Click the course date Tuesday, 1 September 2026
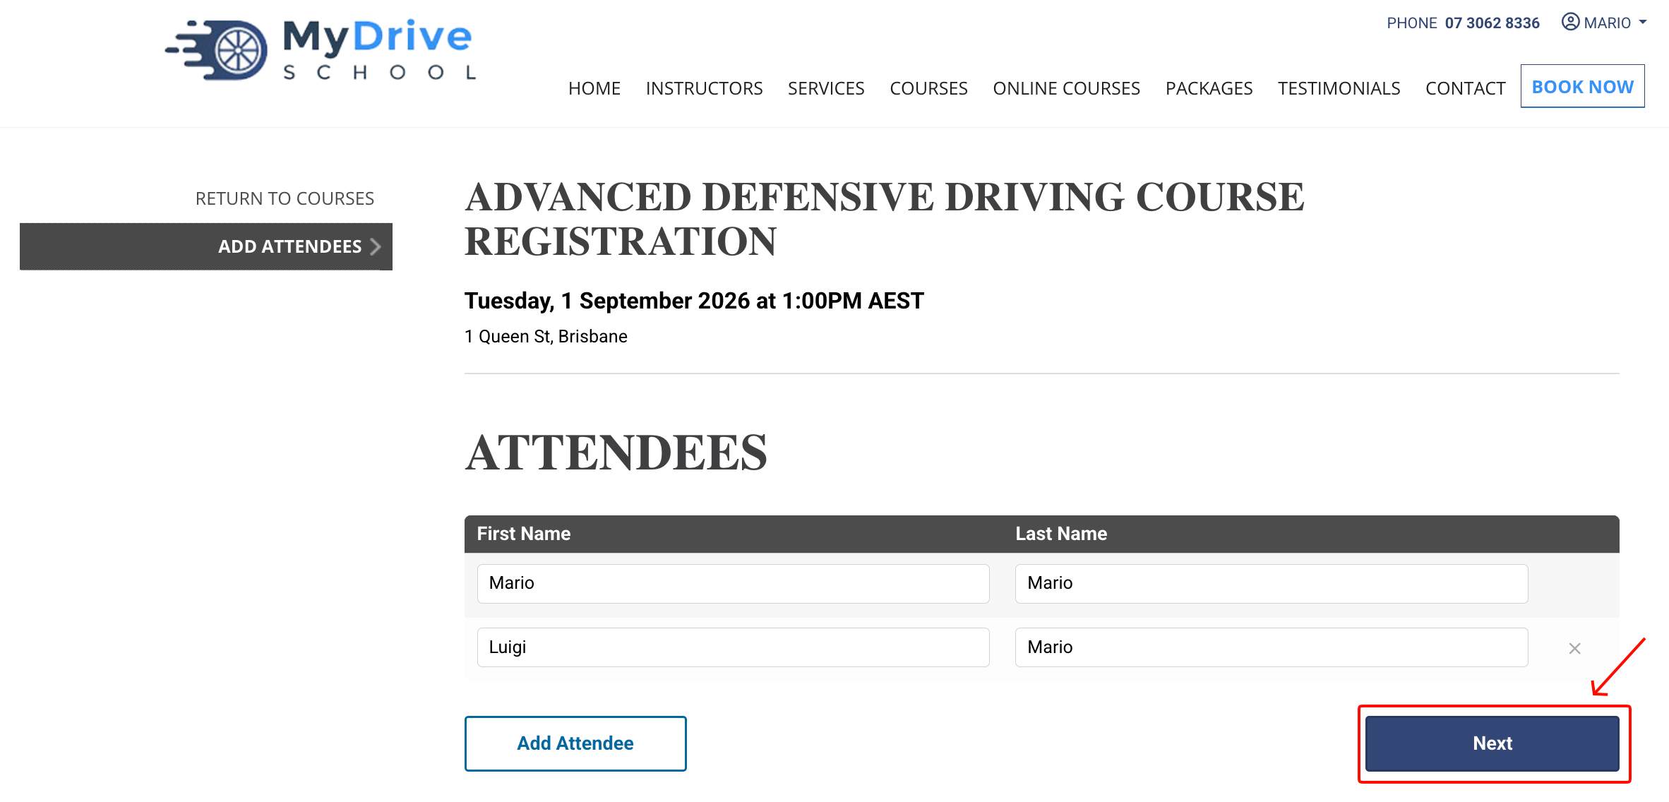1669x802 pixels. click(694, 301)
